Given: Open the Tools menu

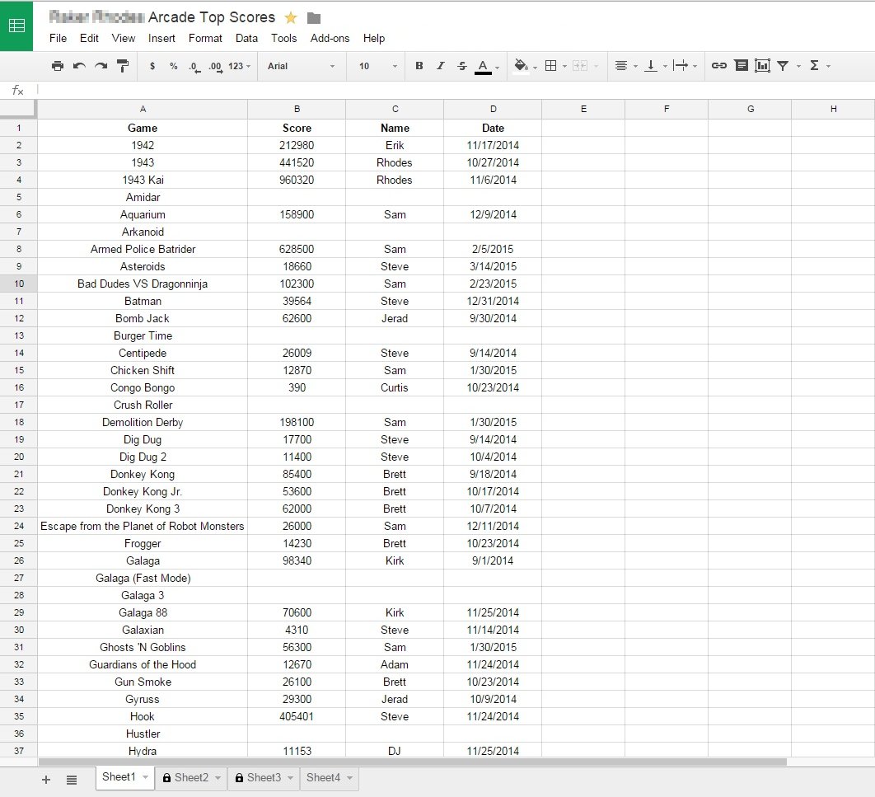Looking at the screenshot, I should tap(284, 38).
